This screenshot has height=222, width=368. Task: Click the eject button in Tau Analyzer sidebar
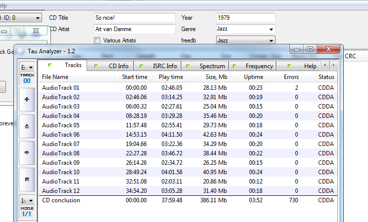coord(27,126)
